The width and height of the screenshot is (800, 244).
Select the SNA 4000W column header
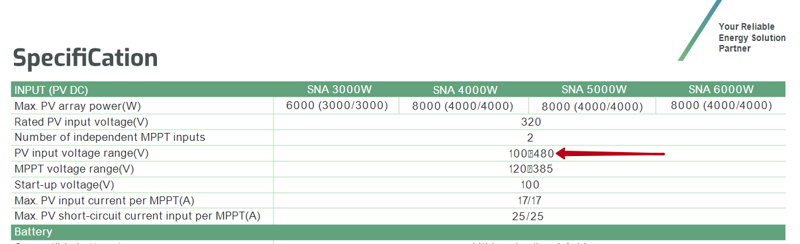(x=465, y=90)
